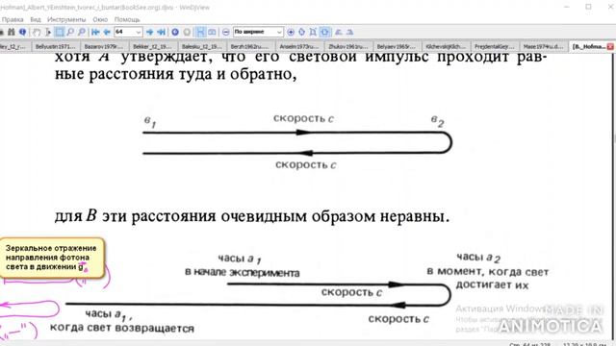Maximize the WinDjView window

588,7
